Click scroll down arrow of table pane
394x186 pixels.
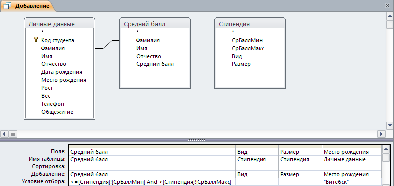390,125
